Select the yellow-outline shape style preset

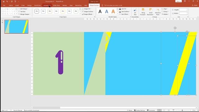[63, 11]
